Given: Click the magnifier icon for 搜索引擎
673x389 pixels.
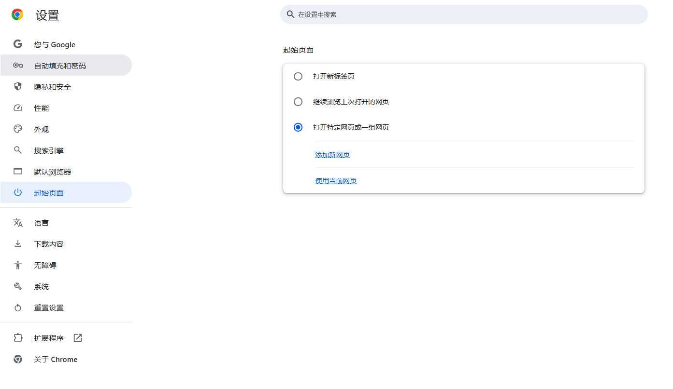Looking at the screenshot, I should (18, 150).
